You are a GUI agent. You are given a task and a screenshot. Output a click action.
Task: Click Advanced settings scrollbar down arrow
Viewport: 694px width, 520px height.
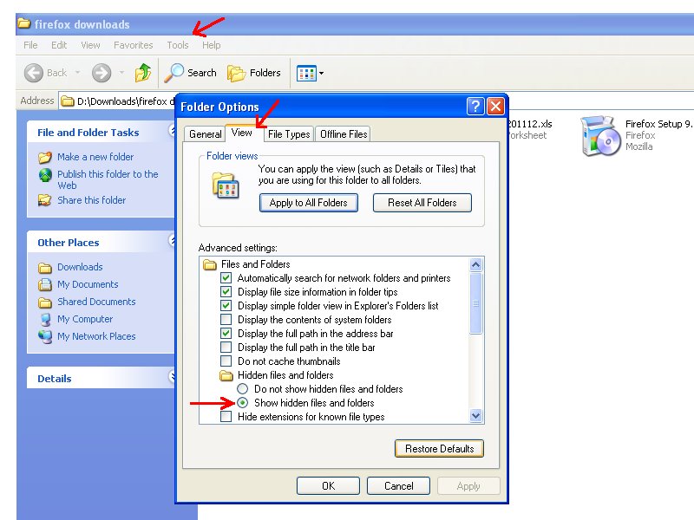475,416
